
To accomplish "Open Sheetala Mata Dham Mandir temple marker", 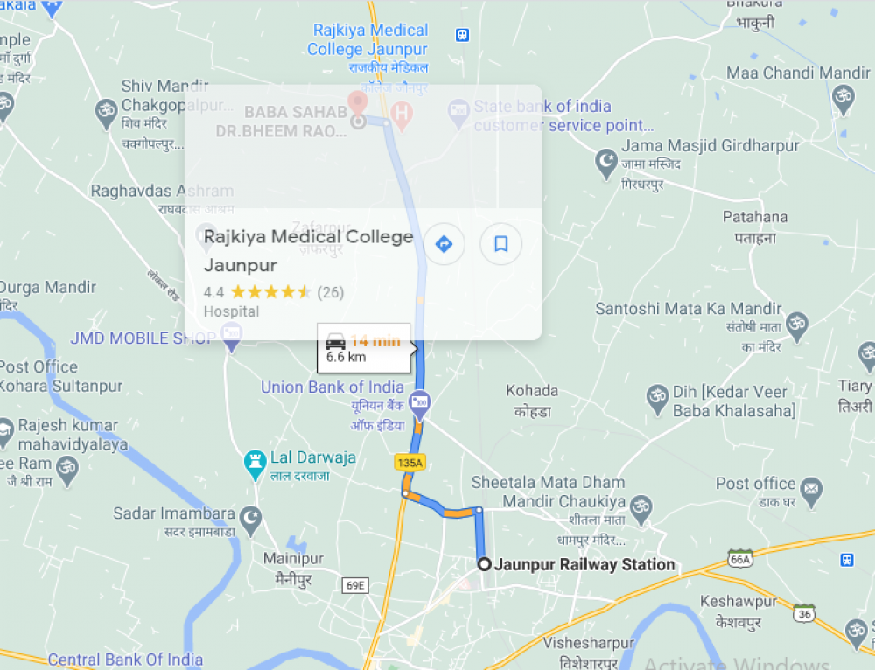I will [641, 510].
